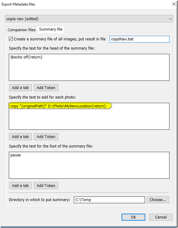
Task: Add Token for the head section
Action: (x=46, y=88)
